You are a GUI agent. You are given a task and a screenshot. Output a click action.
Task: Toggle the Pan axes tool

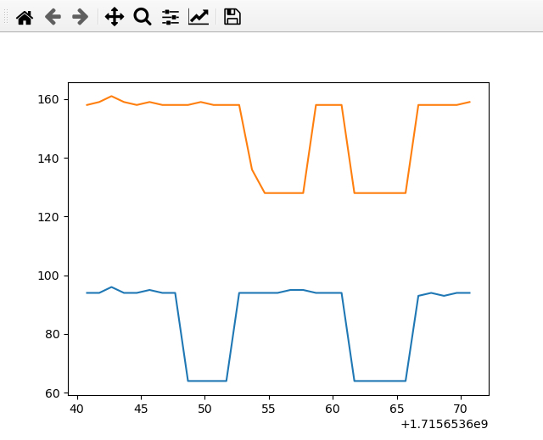coord(115,16)
